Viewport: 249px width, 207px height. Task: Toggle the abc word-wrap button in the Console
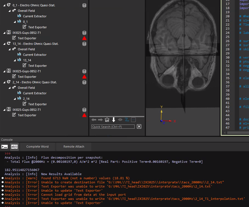pos(14,147)
